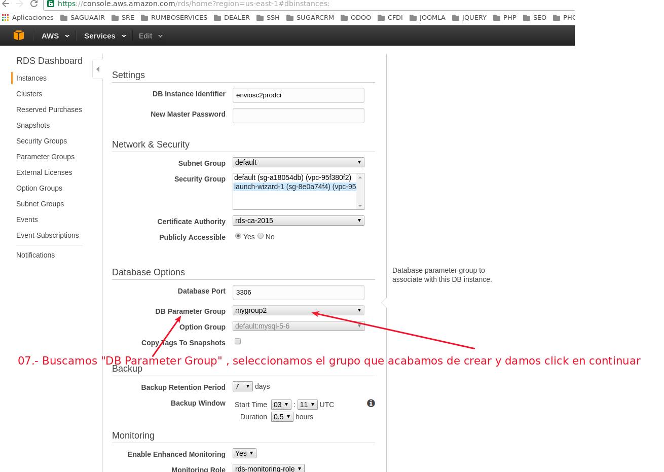
Task: Click the secure padlock icon in address bar
Action: click(x=51, y=4)
